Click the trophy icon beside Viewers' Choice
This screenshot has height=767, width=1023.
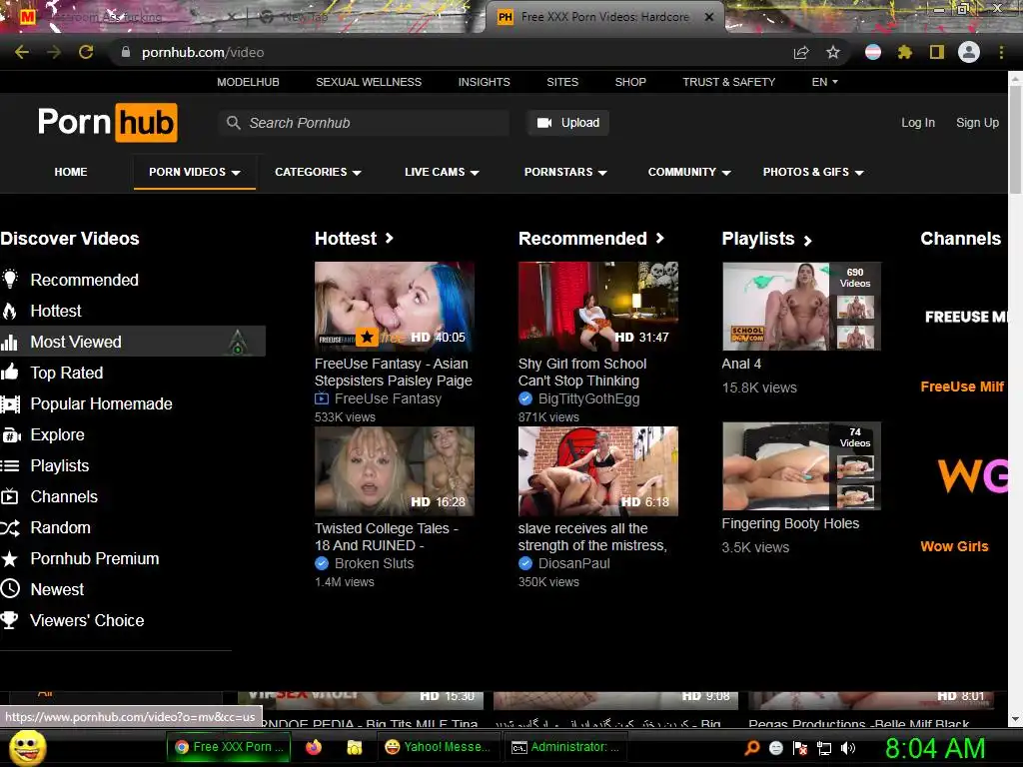point(9,620)
